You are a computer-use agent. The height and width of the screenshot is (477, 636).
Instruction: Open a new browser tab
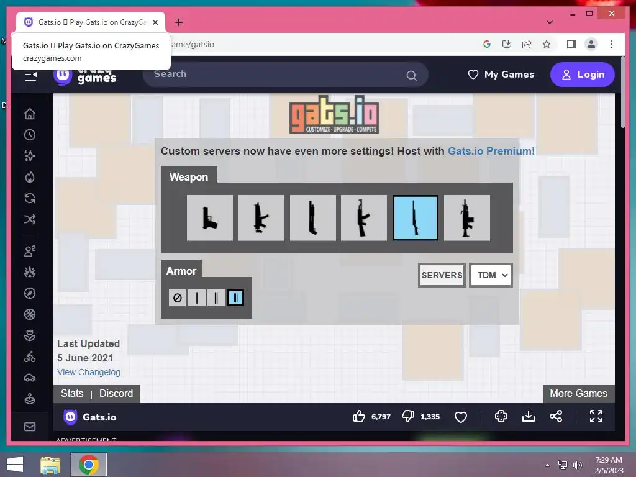(x=179, y=22)
